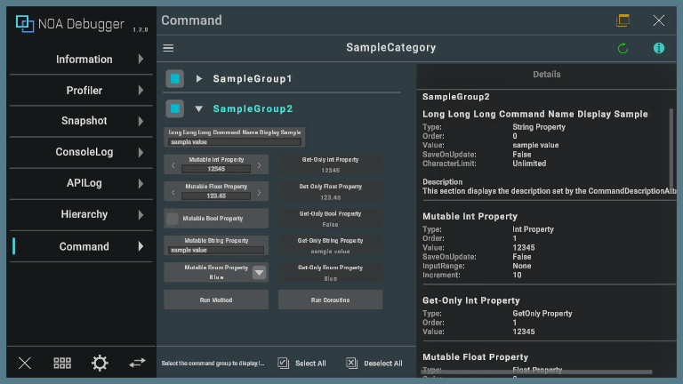This screenshot has width=683, height=384.
Task: Open the settings gear icon
Action: pyautogui.click(x=100, y=363)
